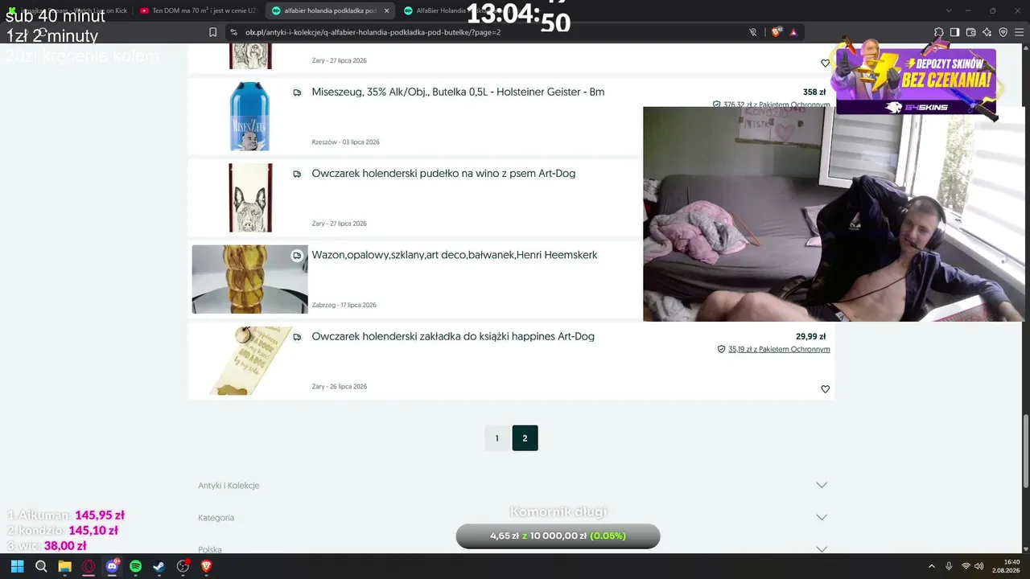
Task: Open OBS Studio from the taskbar
Action: [183, 566]
